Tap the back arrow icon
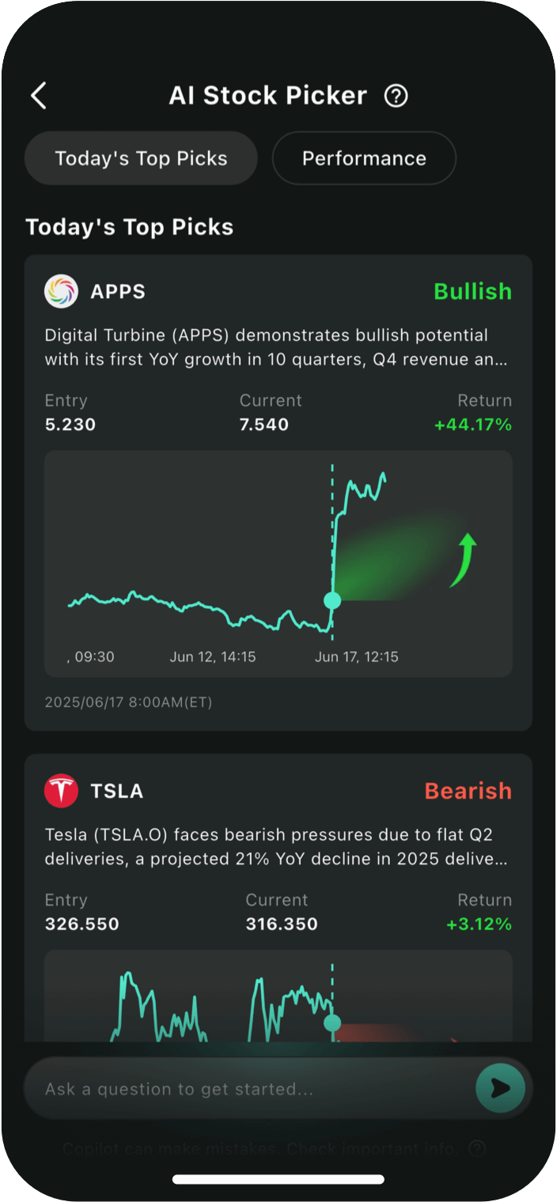557x1202 pixels. (39, 96)
